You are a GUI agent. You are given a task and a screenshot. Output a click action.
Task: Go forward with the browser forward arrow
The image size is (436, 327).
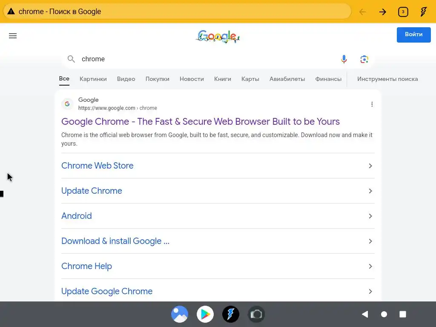tap(383, 11)
